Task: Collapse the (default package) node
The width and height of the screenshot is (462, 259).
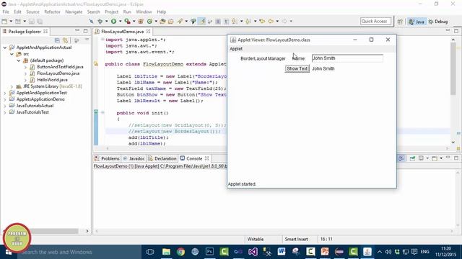Action: (x=19, y=60)
